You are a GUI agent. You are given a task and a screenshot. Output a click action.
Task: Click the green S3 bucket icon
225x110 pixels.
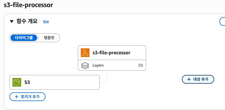pos(17,82)
